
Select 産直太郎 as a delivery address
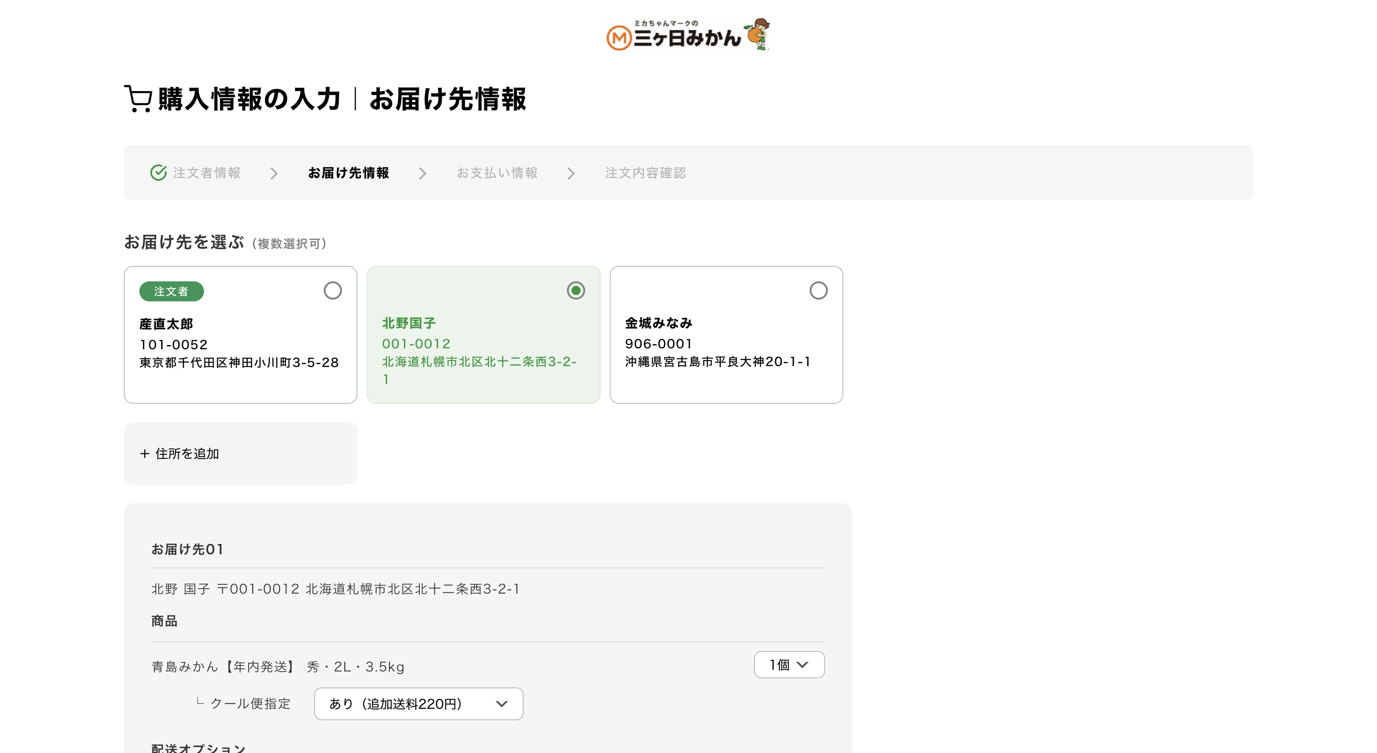(x=332, y=291)
